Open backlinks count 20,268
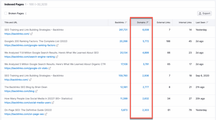This screenshot has width=216, height=120. [123, 41]
